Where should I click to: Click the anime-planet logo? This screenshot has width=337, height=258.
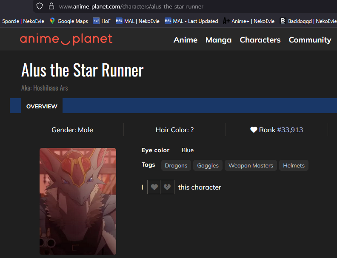[66, 40]
